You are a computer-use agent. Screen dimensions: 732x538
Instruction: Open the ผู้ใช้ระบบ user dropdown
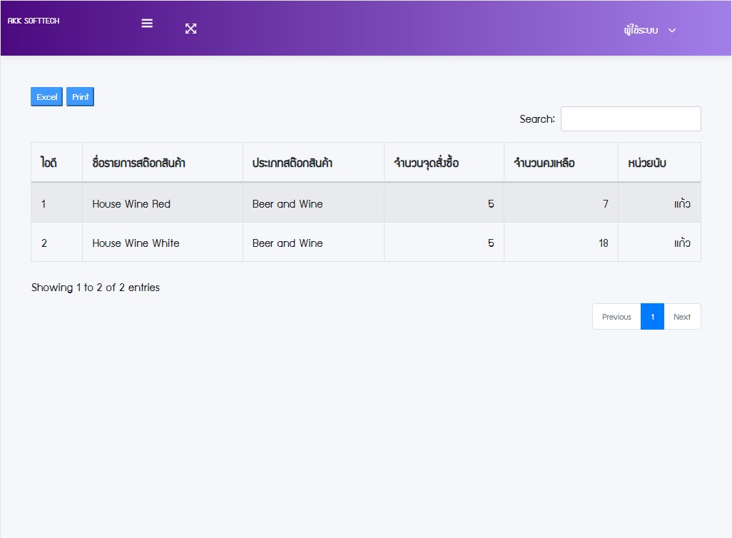coord(641,30)
